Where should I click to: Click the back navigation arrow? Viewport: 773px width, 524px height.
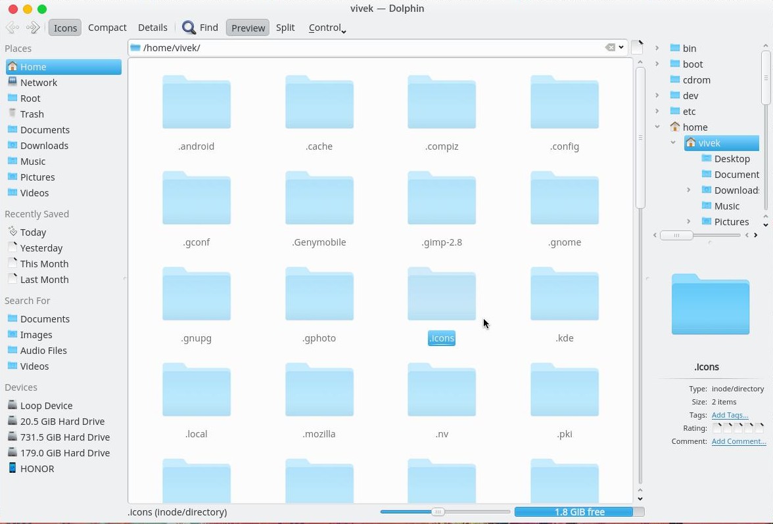(x=12, y=28)
